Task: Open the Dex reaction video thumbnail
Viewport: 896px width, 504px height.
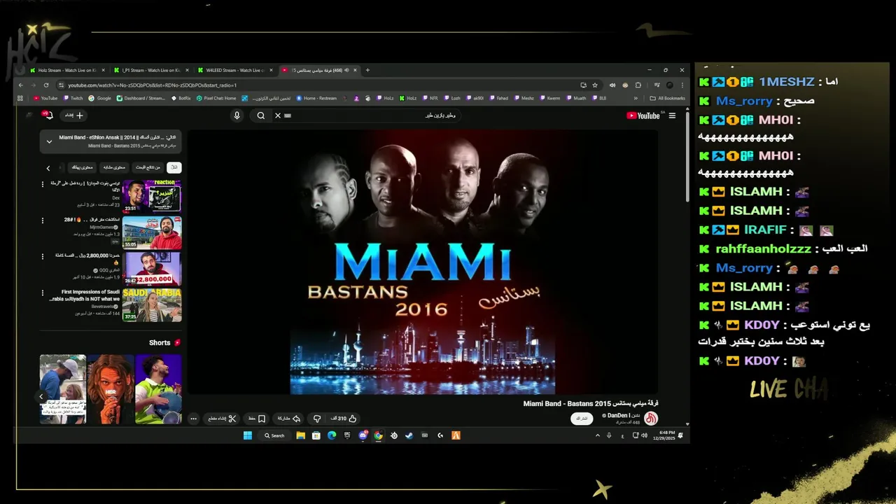Action: (152, 196)
